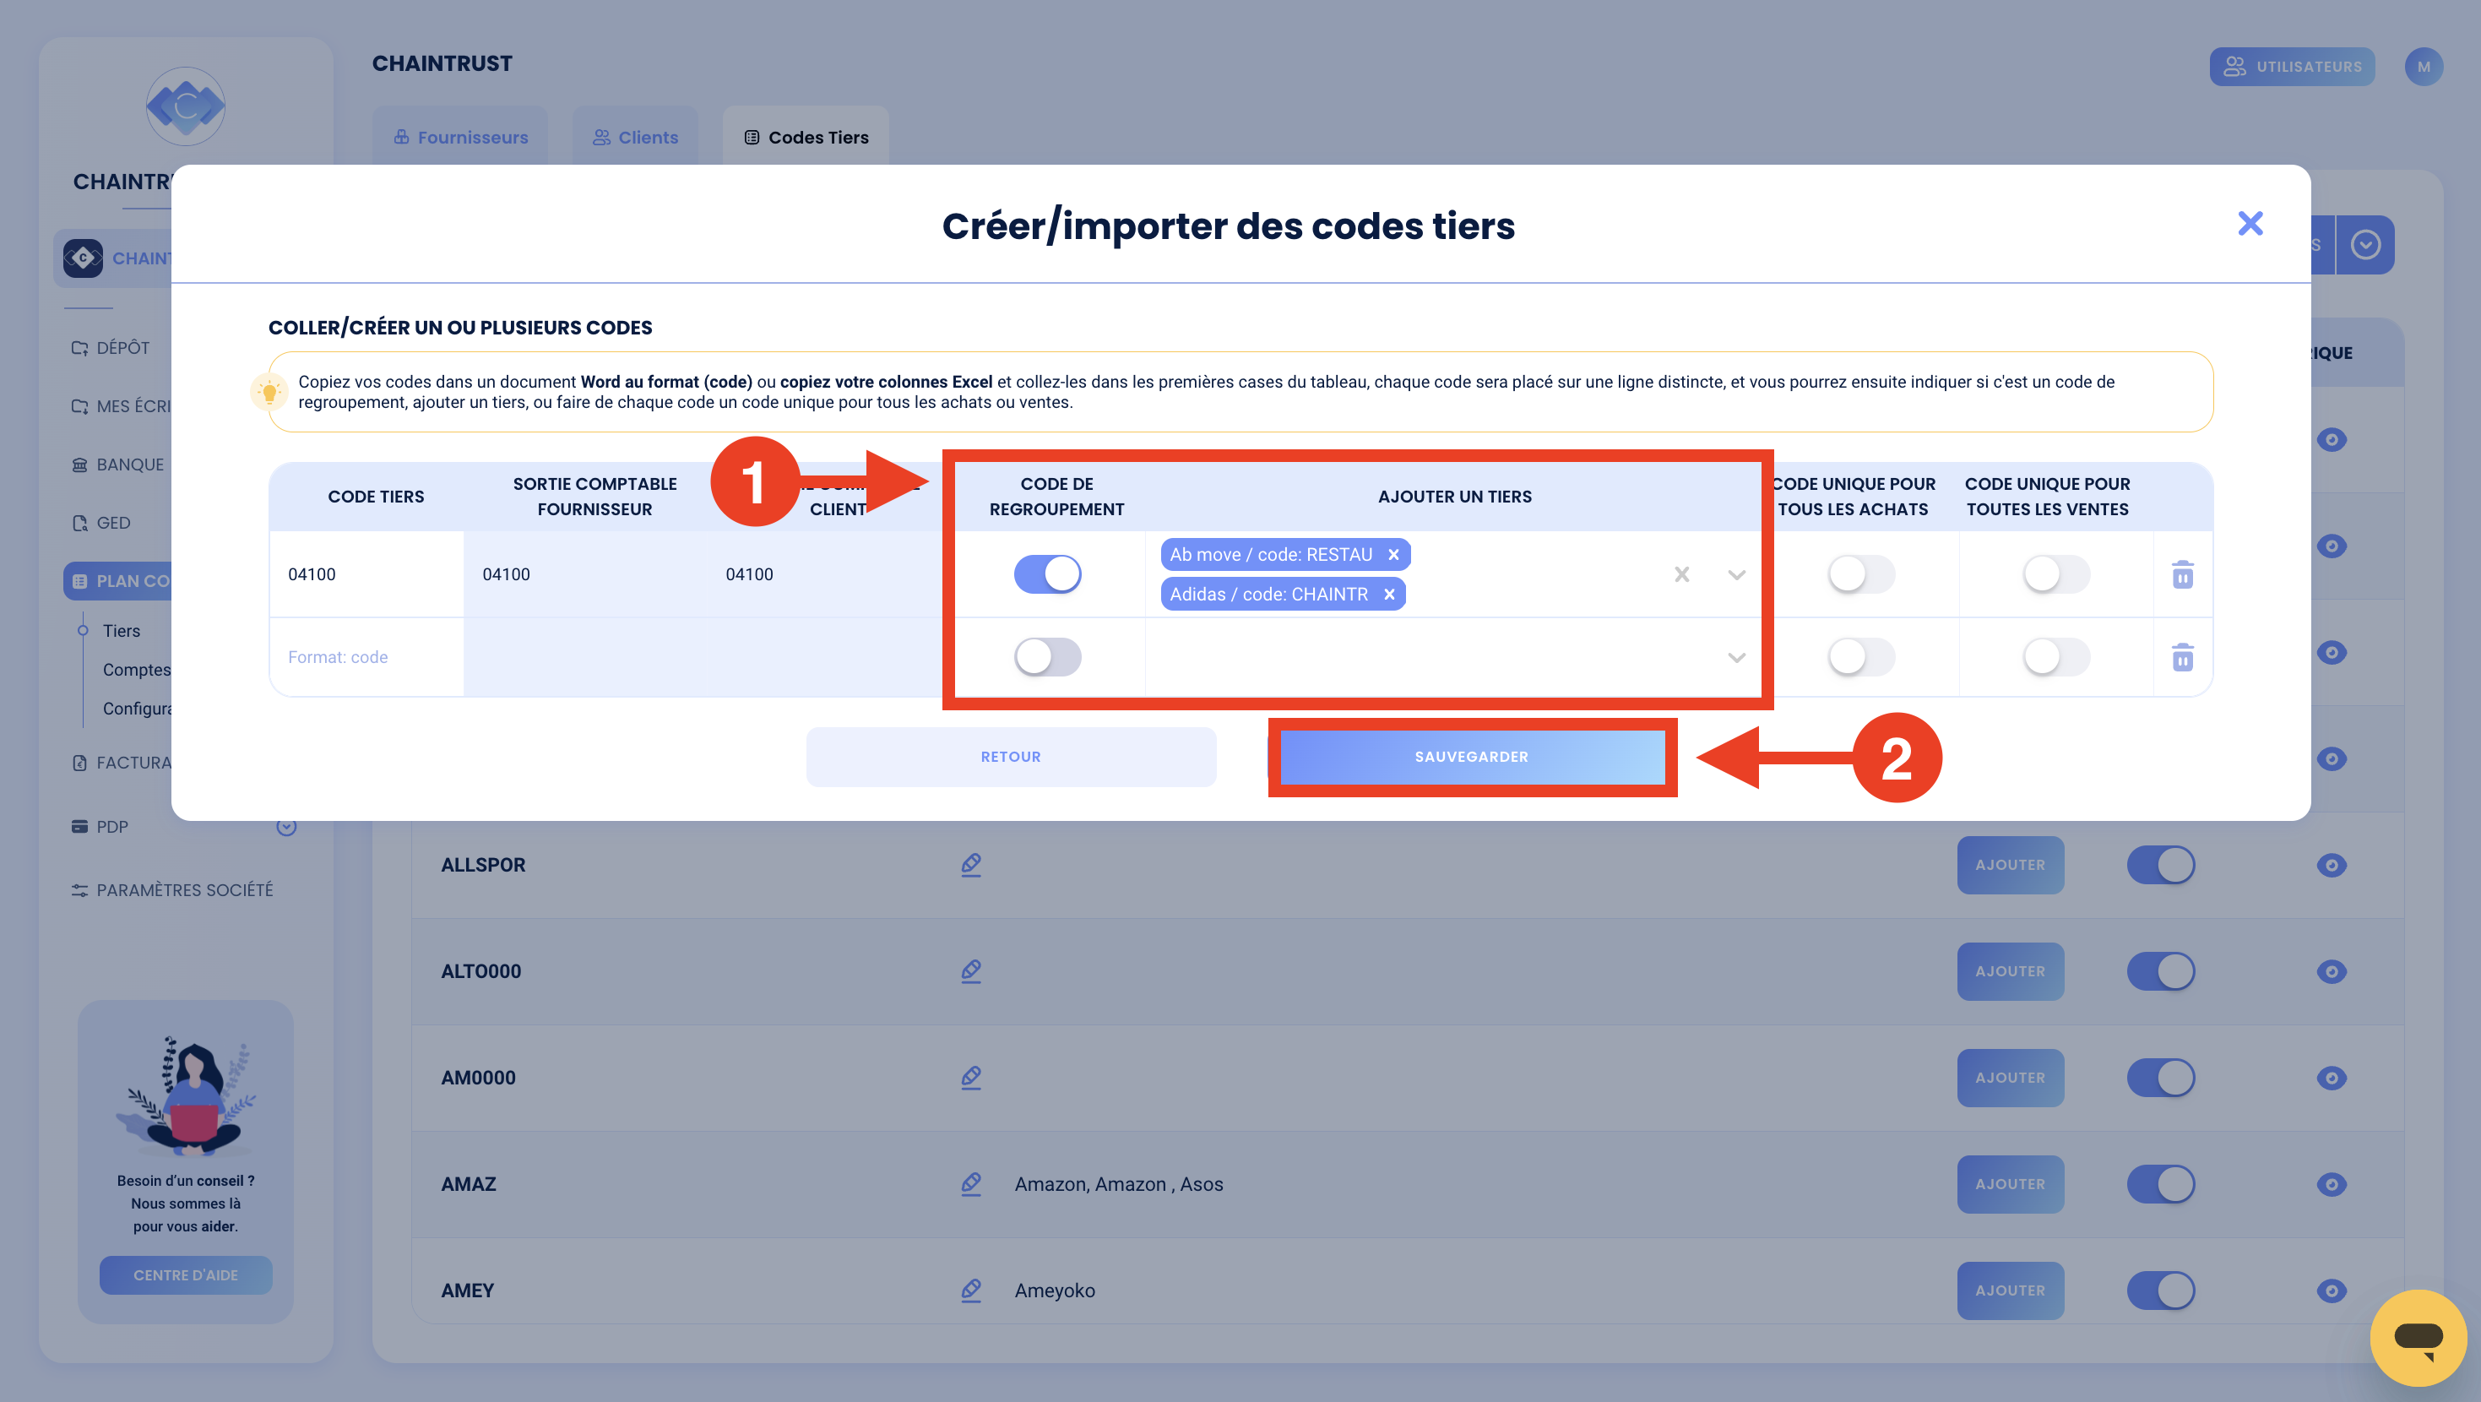
Task: Toggle code unique pour tous les achats for 04100
Action: click(1861, 574)
